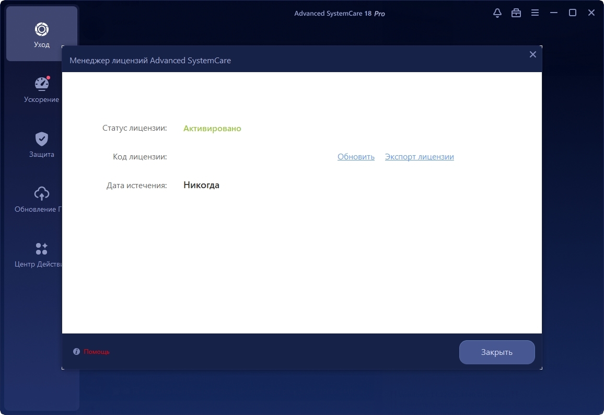Click the Обновить license link
The height and width of the screenshot is (415, 604).
(x=356, y=157)
